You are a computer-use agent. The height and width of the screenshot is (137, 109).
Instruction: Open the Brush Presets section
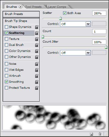[21, 14]
